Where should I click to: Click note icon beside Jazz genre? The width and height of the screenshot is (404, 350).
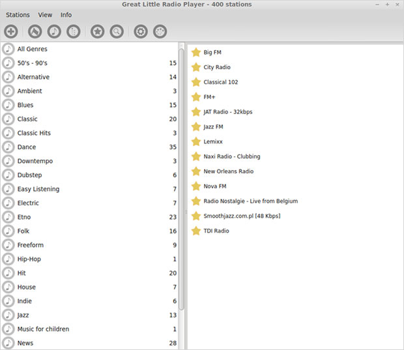coord(8,315)
